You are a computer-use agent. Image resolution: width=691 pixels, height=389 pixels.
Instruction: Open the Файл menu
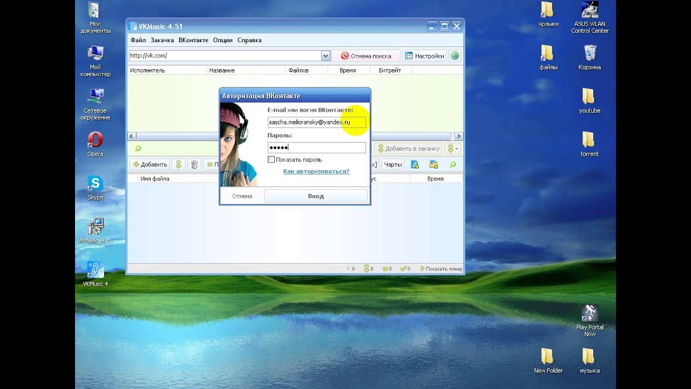point(138,40)
